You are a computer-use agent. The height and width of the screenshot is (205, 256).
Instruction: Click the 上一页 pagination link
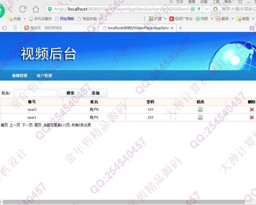[x=15, y=125]
